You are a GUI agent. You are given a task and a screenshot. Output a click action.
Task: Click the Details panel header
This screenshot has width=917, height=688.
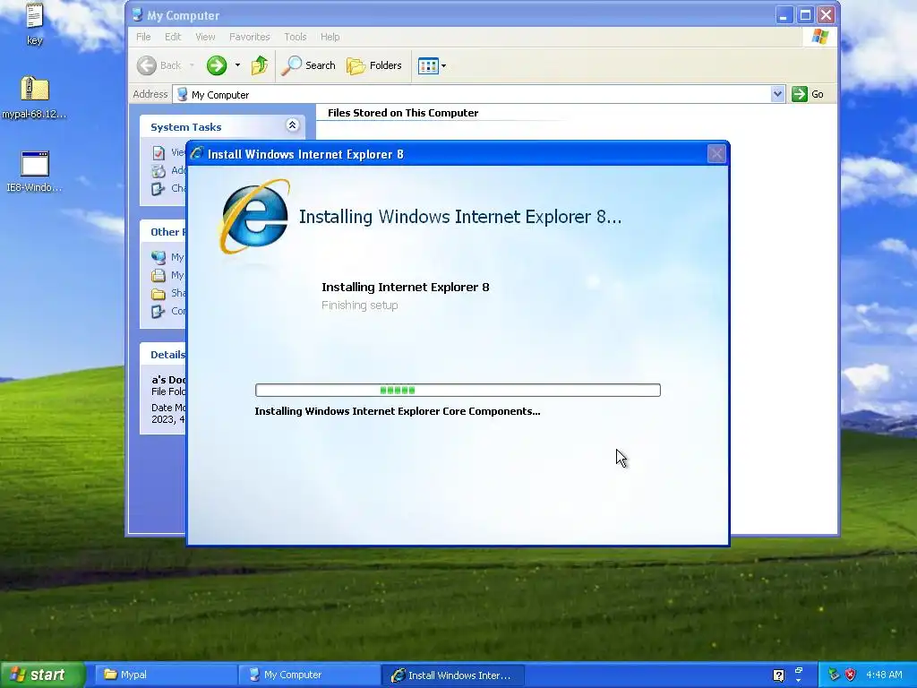[163, 355]
